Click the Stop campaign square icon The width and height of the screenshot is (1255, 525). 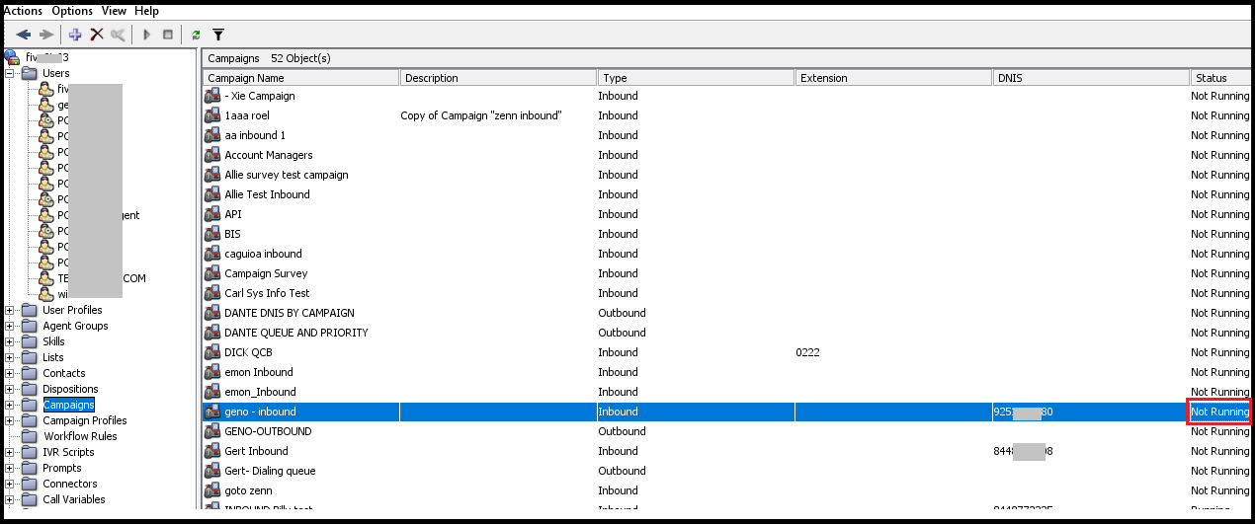(168, 35)
